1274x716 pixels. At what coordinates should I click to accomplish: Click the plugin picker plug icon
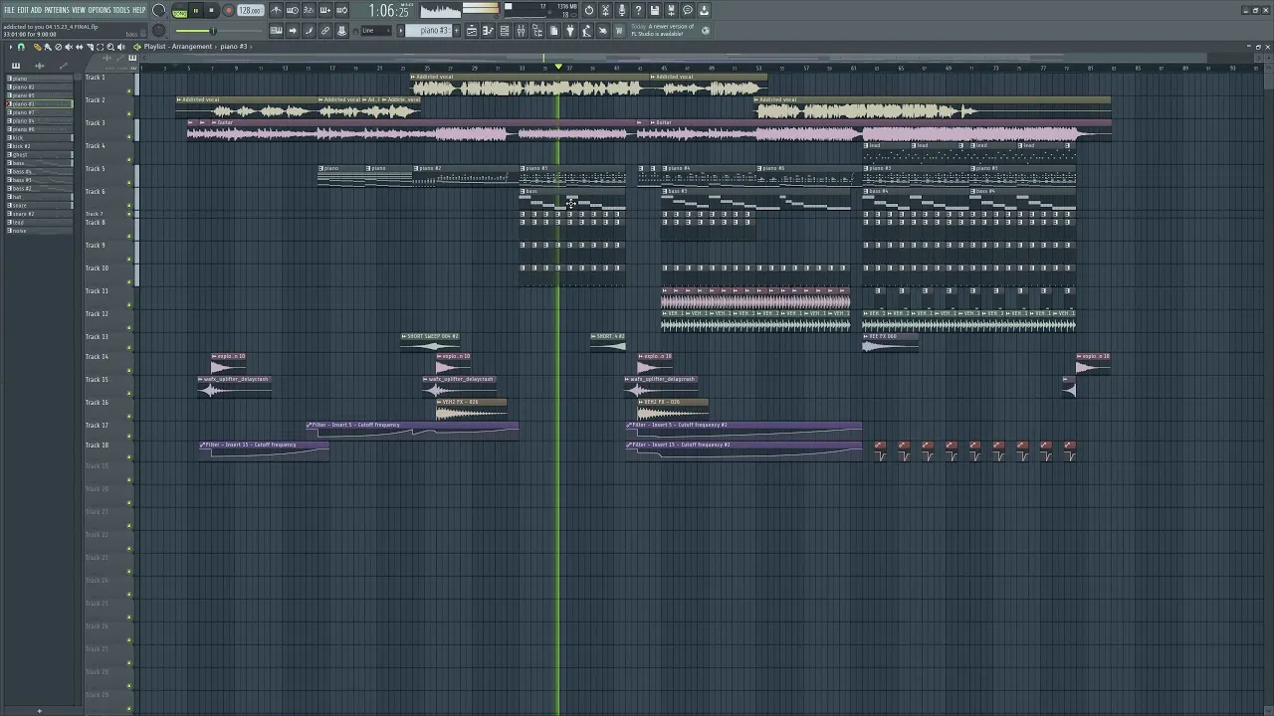[x=570, y=31]
